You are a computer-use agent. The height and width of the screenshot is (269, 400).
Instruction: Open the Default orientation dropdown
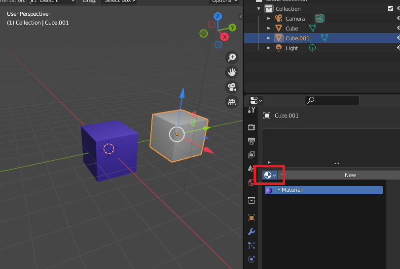(x=52, y=1)
